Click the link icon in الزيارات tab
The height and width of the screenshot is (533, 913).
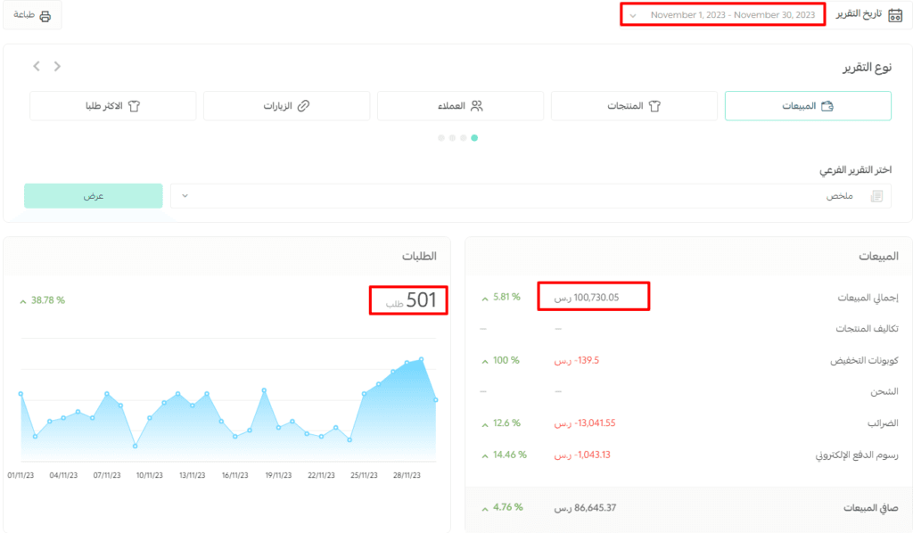tap(303, 106)
